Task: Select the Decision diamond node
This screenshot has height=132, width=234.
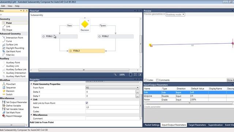Action: click(x=85, y=25)
